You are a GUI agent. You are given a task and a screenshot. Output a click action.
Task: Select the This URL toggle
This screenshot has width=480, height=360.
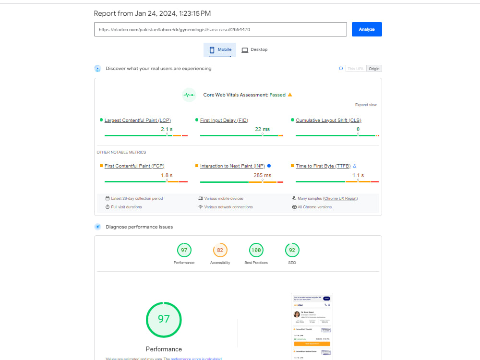point(356,69)
